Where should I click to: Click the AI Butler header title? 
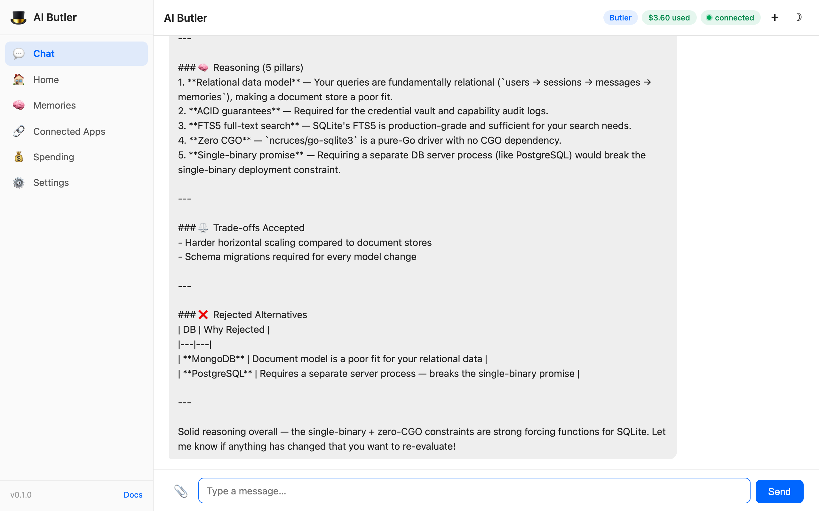[186, 18]
